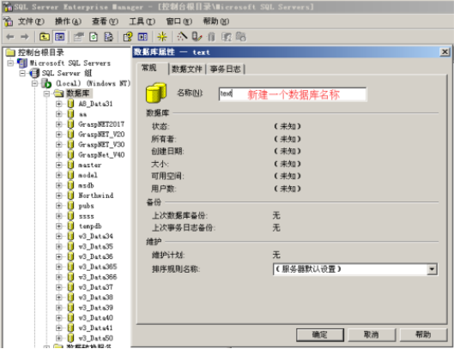Click the Export list toolbar icon
Viewport: 454px width, 349px height.
(109, 37)
